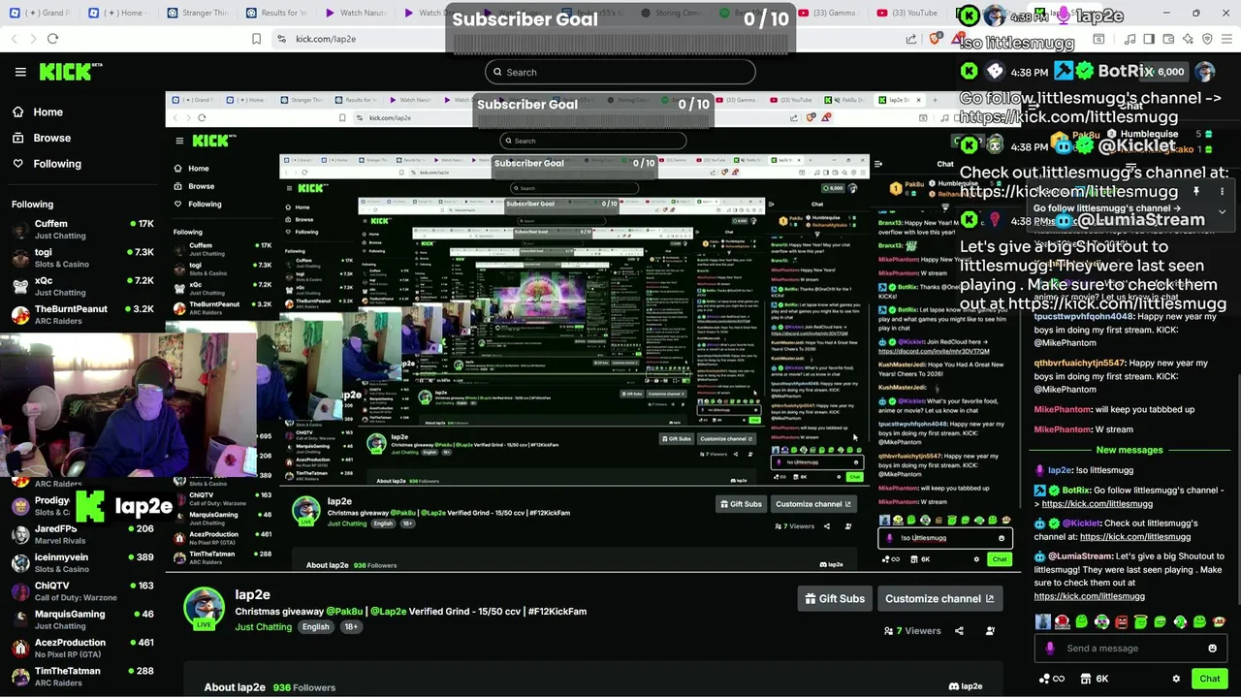Click the user icon right of share
This screenshot has height=698, width=1241.
click(x=990, y=631)
